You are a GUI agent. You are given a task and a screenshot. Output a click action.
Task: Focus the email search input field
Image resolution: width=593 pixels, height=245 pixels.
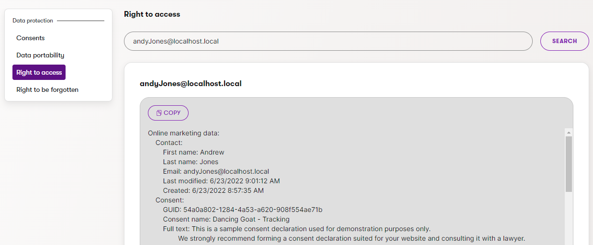pyautogui.click(x=328, y=41)
